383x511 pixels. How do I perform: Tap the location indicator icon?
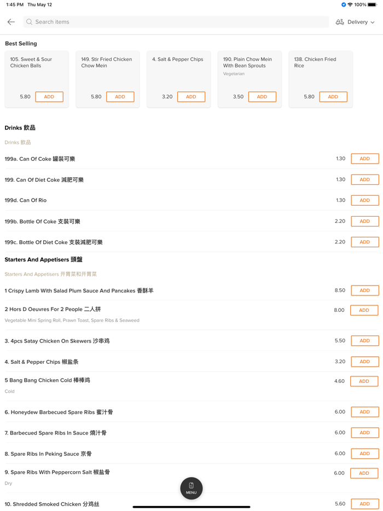[x=344, y=4]
